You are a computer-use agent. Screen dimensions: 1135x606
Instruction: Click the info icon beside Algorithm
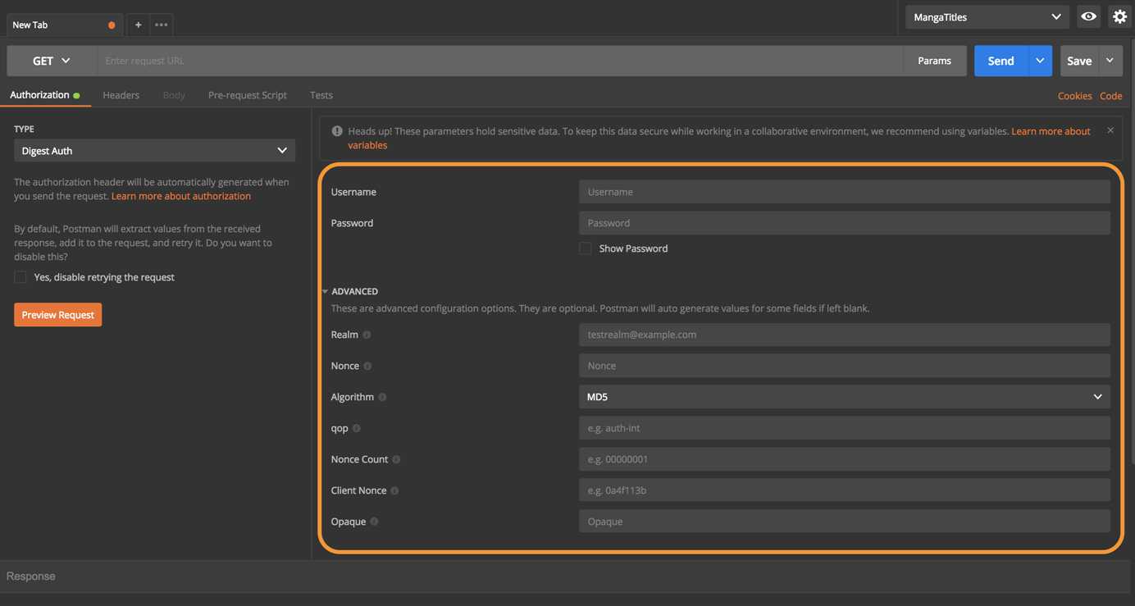tap(382, 397)
